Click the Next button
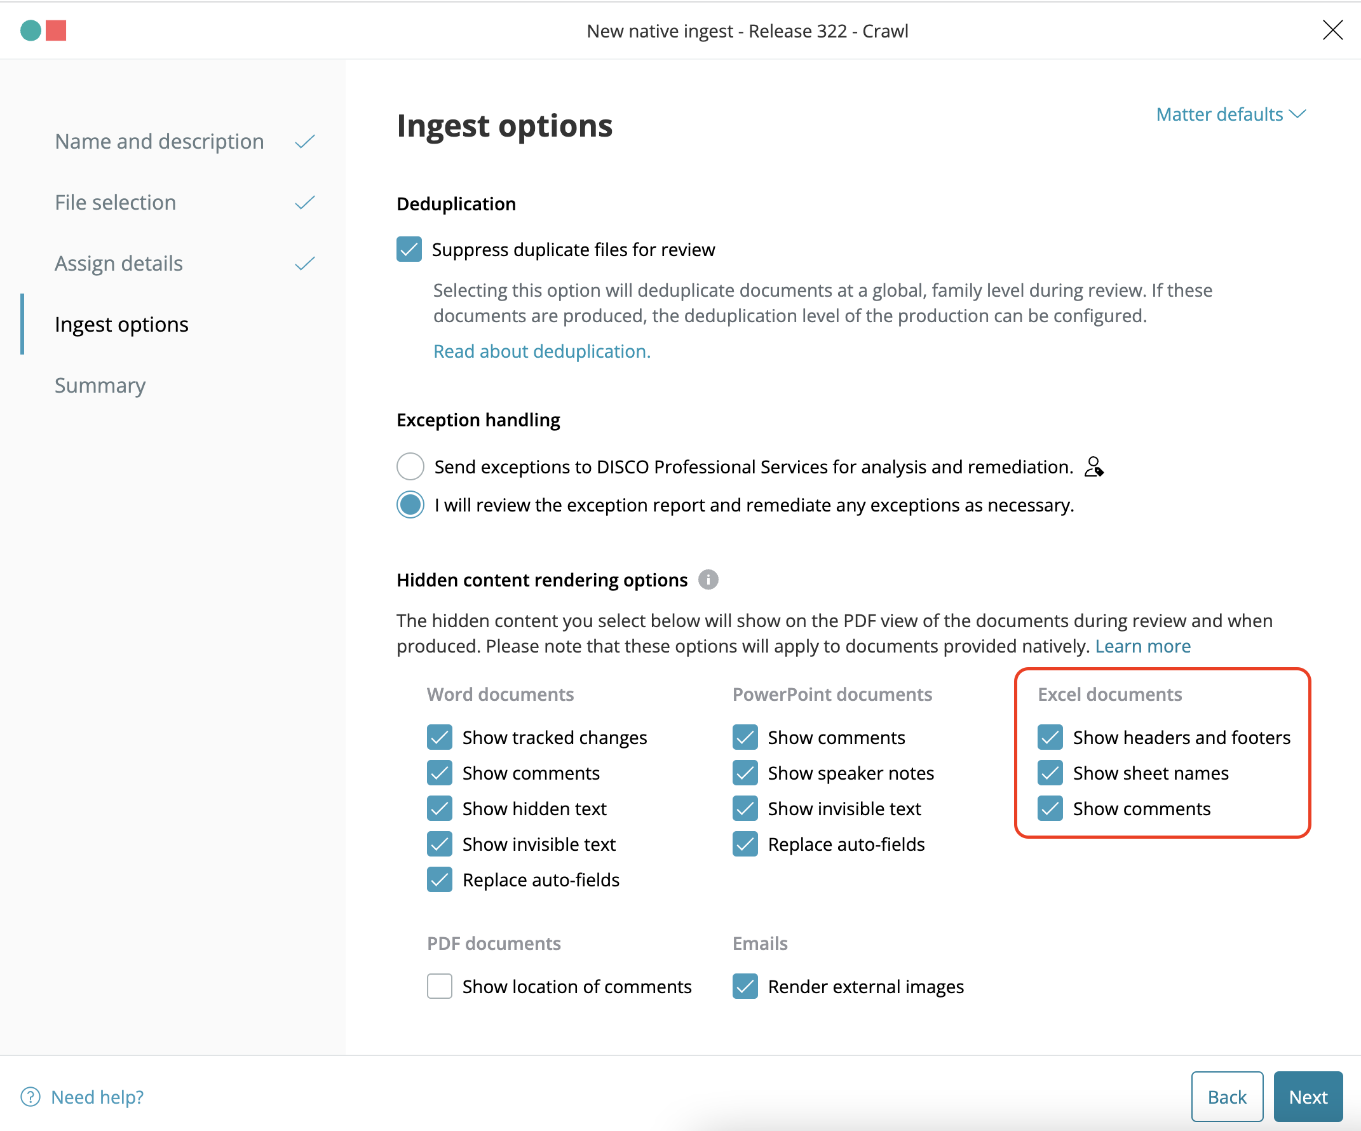 tap(1308, 1097)
